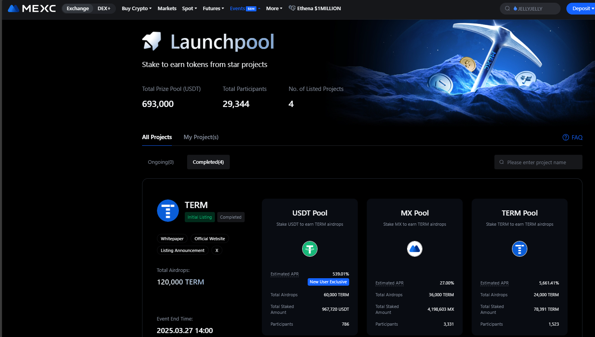Click the TERM Pool token icon
Image resolution: width=595 pixels, height=337 pixels.
click(519, 249)
